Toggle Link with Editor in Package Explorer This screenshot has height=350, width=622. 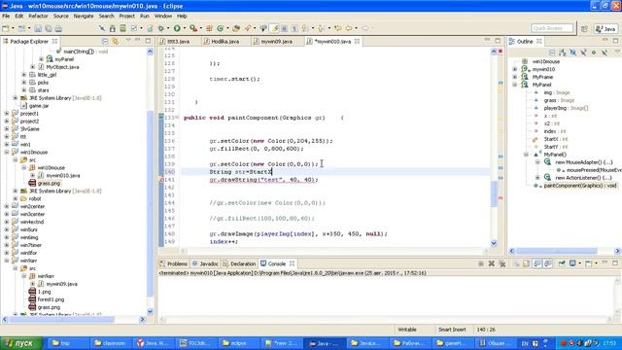(116, 41)
